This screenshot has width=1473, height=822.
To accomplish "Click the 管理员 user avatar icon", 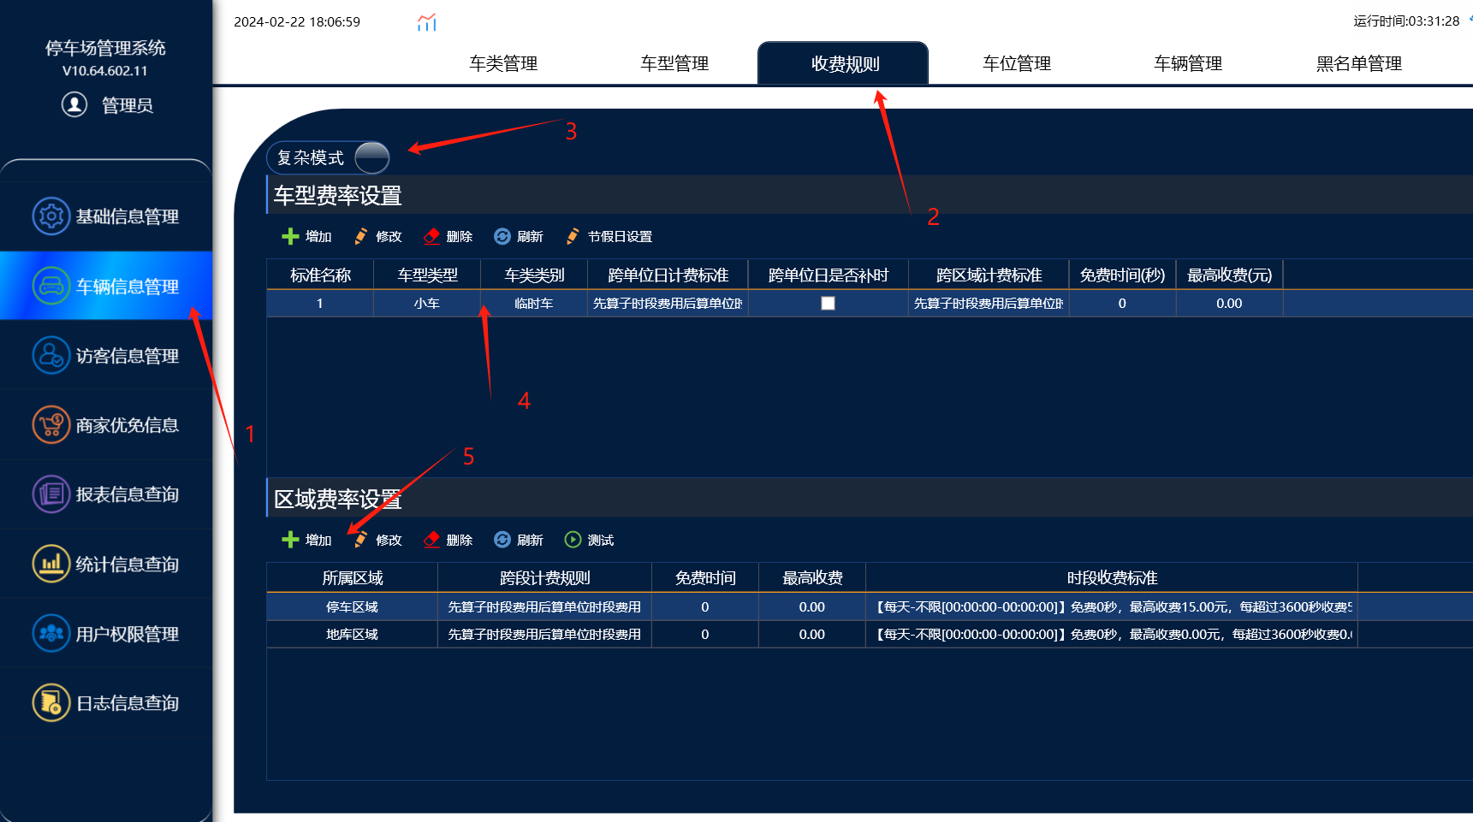I will (74, 104).
